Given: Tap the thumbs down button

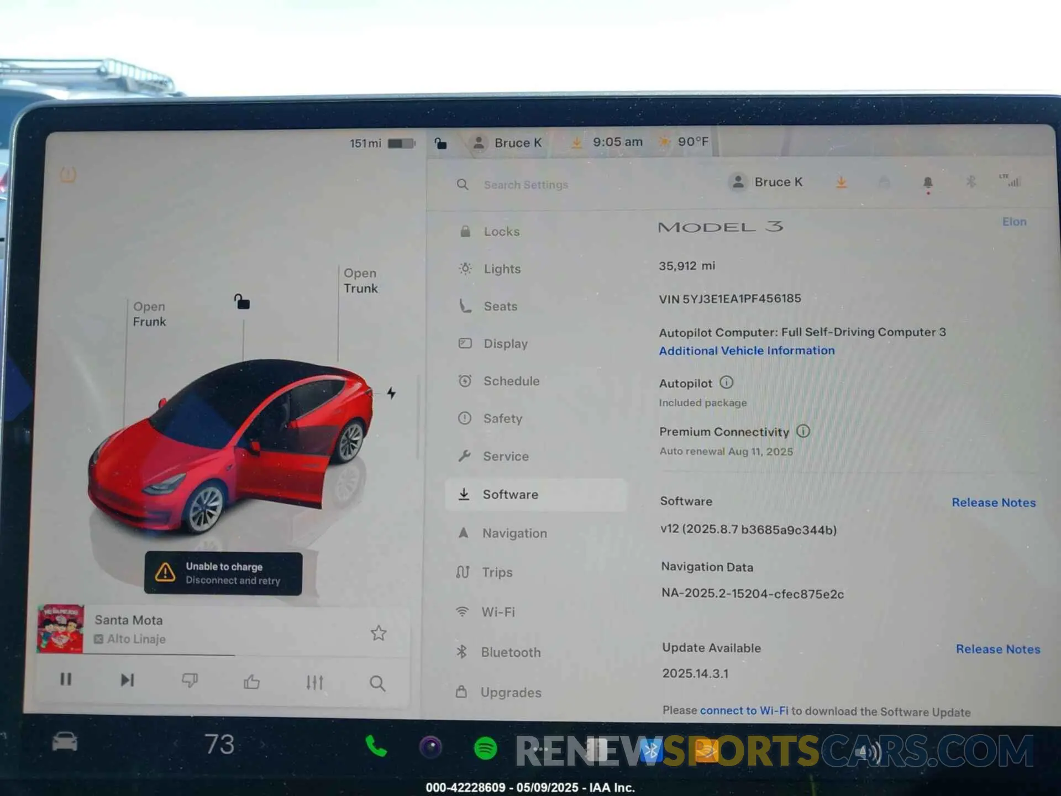Looking at the screenshot, I should (190, 680).
